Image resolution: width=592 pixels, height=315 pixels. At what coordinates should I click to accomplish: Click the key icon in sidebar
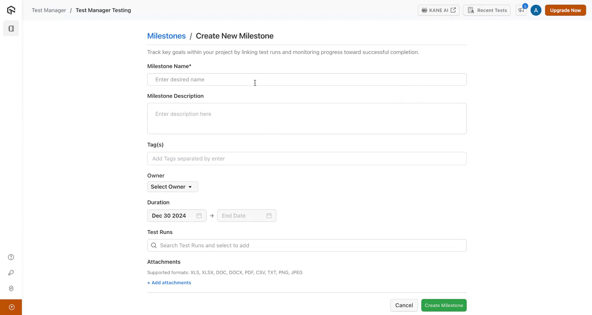pos(11,273)
